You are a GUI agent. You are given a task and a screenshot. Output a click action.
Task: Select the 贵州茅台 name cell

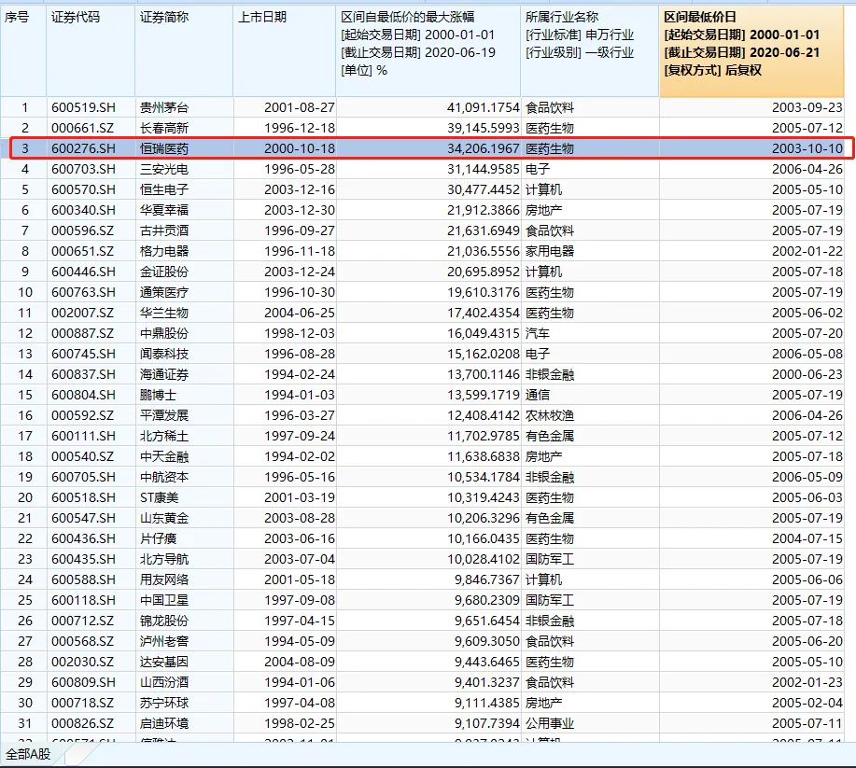click(x=163, y=107)
